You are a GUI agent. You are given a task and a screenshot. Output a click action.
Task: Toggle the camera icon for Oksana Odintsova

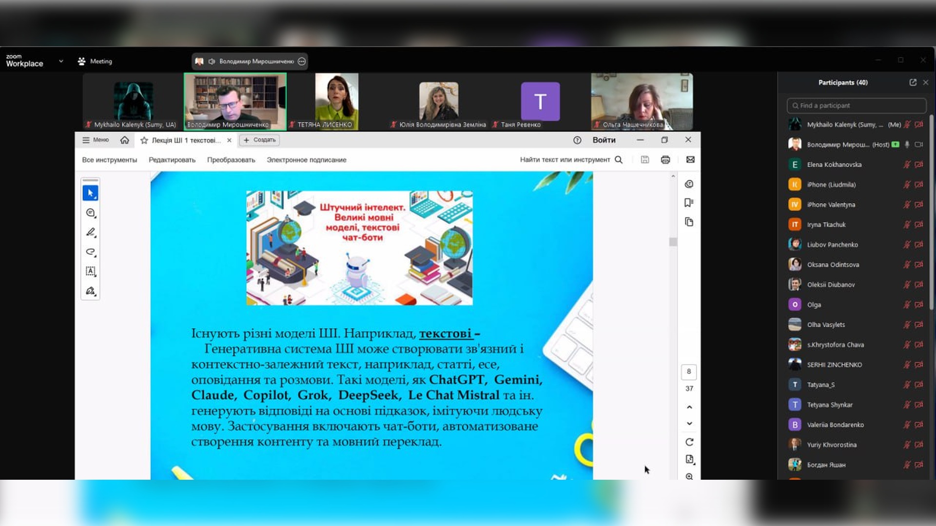(x=919, y=264)
